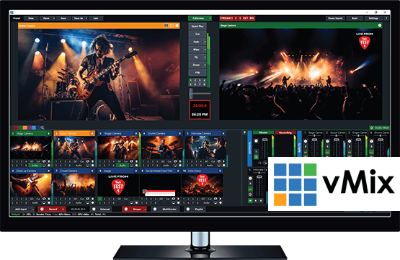Open PlayList settings gear icon
Viewport: 400px width, 260px height.
tap(188, 209)
